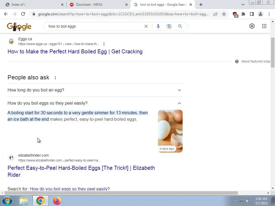The image size is (275, 206).
Task: Click the scroll right arrow
Action: tap(268, 193)
